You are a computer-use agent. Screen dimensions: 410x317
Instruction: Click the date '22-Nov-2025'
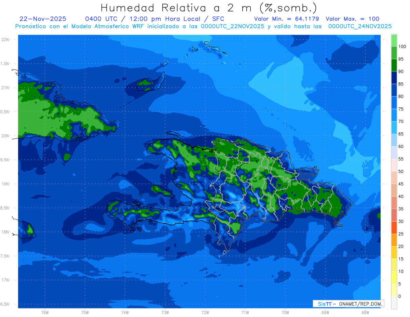pyautogui.click(x=43, y=19)
